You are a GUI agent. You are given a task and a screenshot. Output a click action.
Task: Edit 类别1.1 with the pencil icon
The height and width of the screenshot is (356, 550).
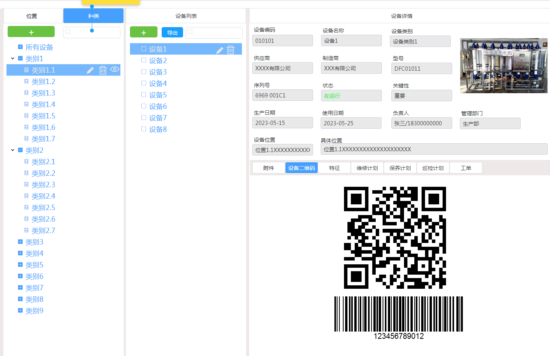(90, 70)
